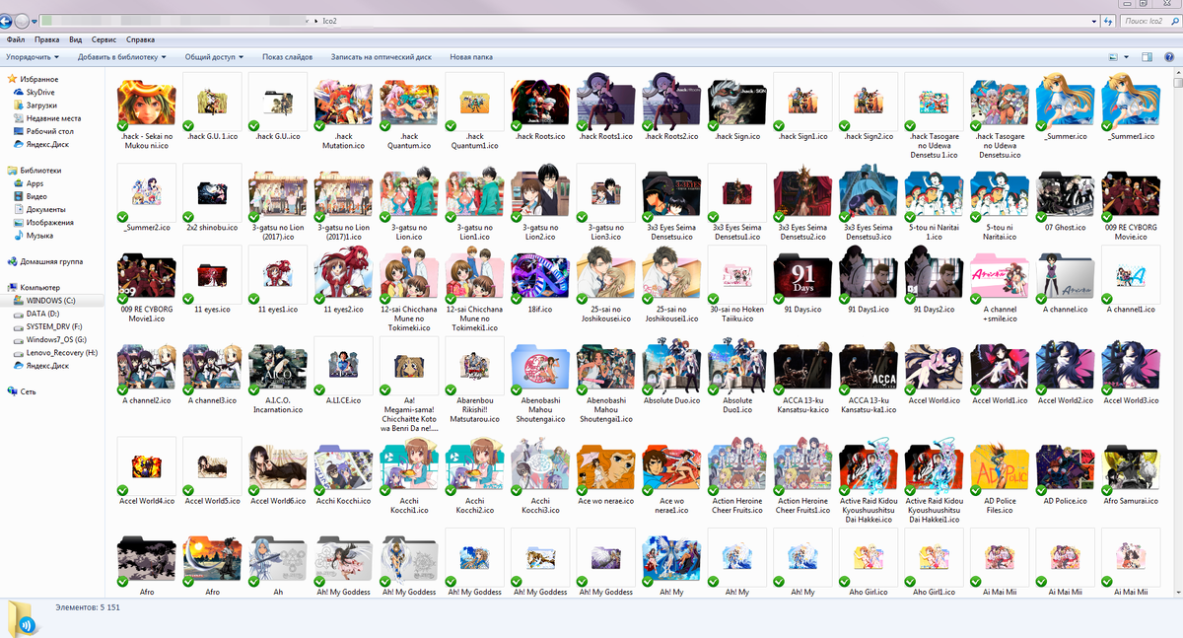
Task: Open the Добавить в библиотеку dropdown
Action: 122,57
